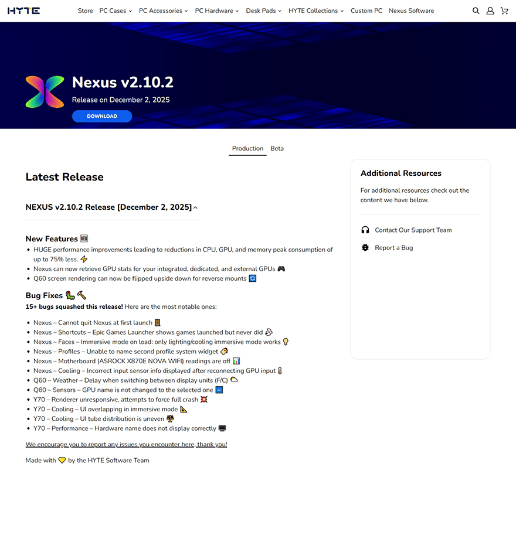Click the HUGE performance improvements bullet
Image resolution: width=516 pixels, height=542 pixels.
tap(182, 254)
